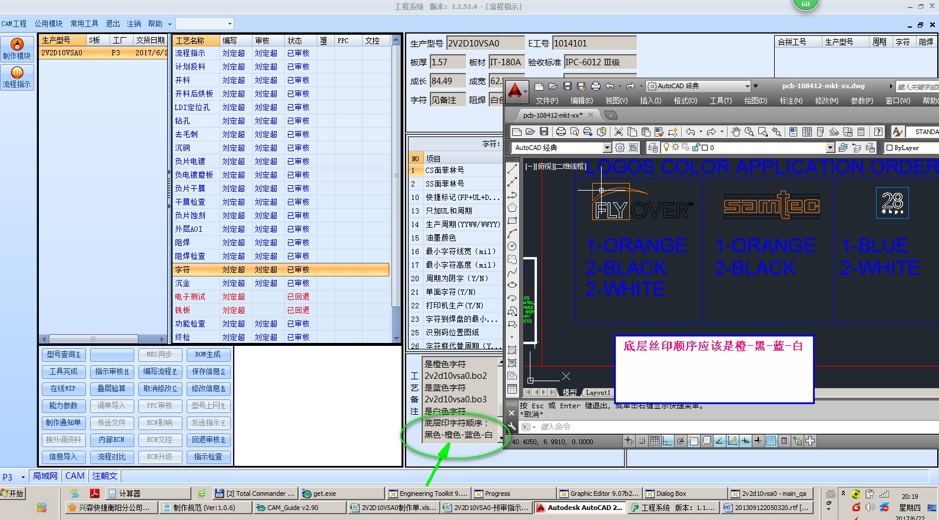The width and height of the screenshot is (939, 520).
Task: Select the 电子测试 process row
Action: (x=281, y=296)
